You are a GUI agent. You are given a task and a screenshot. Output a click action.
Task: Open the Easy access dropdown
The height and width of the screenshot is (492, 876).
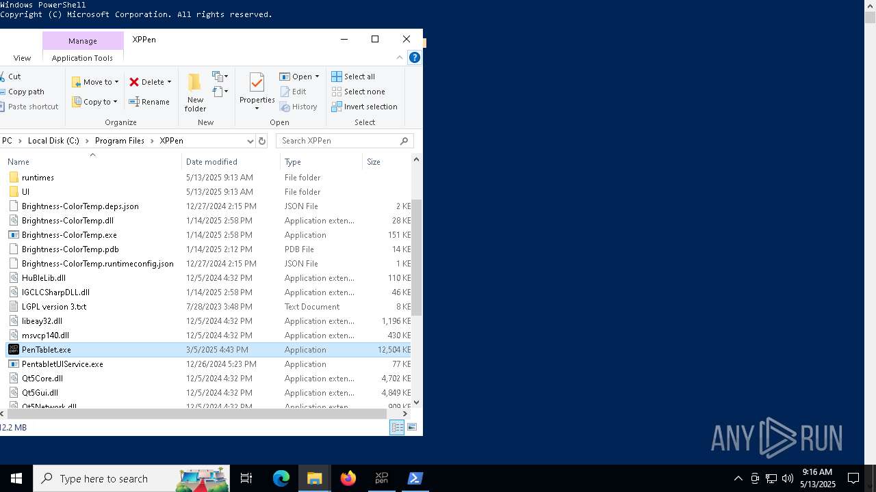220,92
